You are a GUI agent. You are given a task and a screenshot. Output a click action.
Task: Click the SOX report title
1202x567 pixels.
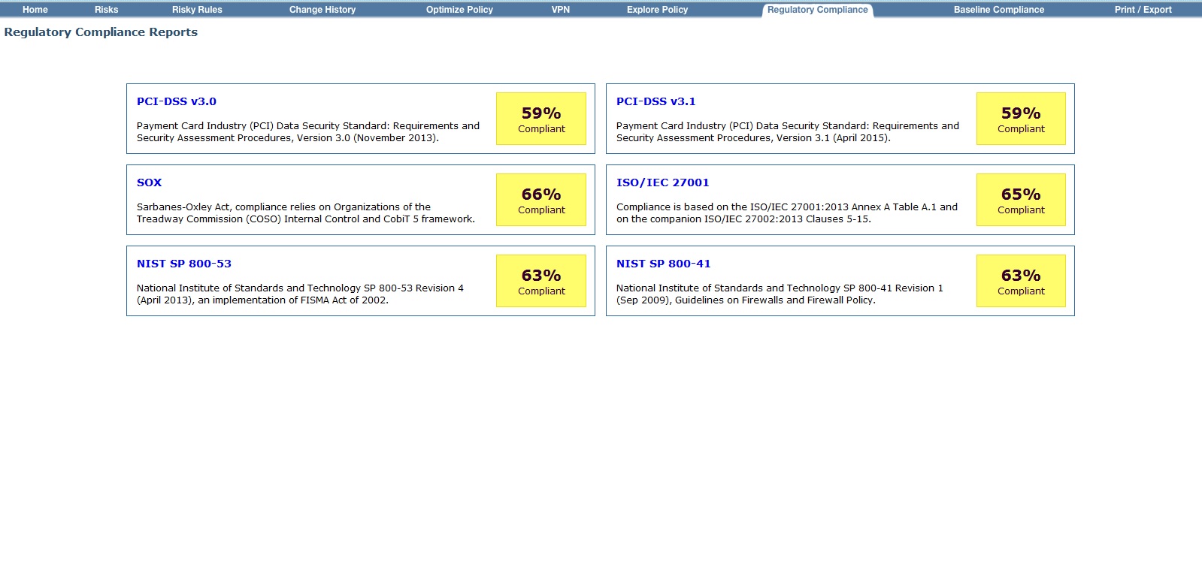click(149, 182)
